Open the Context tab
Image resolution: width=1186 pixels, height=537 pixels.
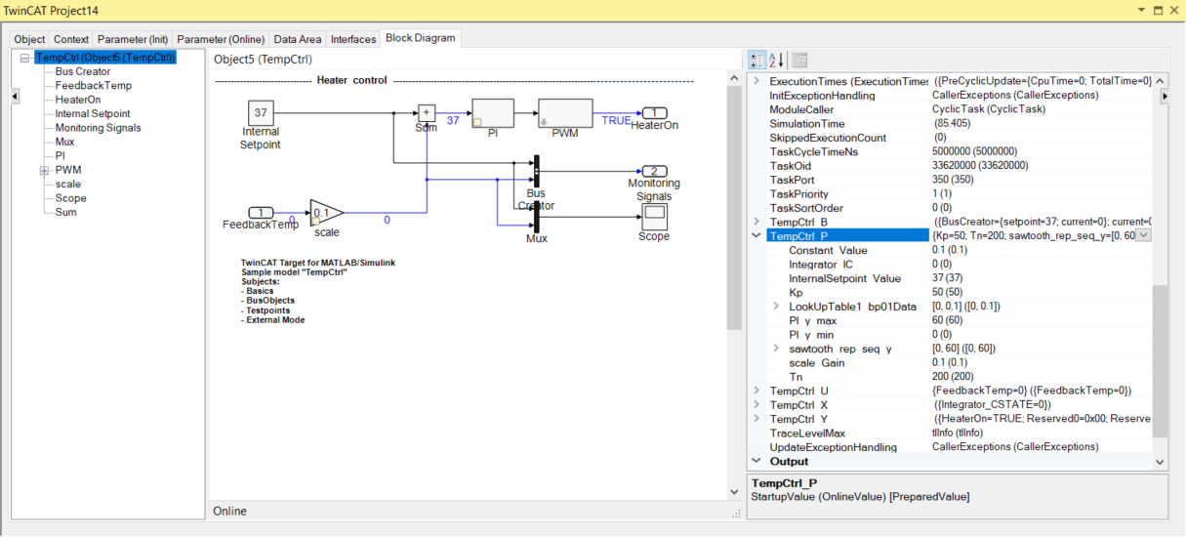71,39
